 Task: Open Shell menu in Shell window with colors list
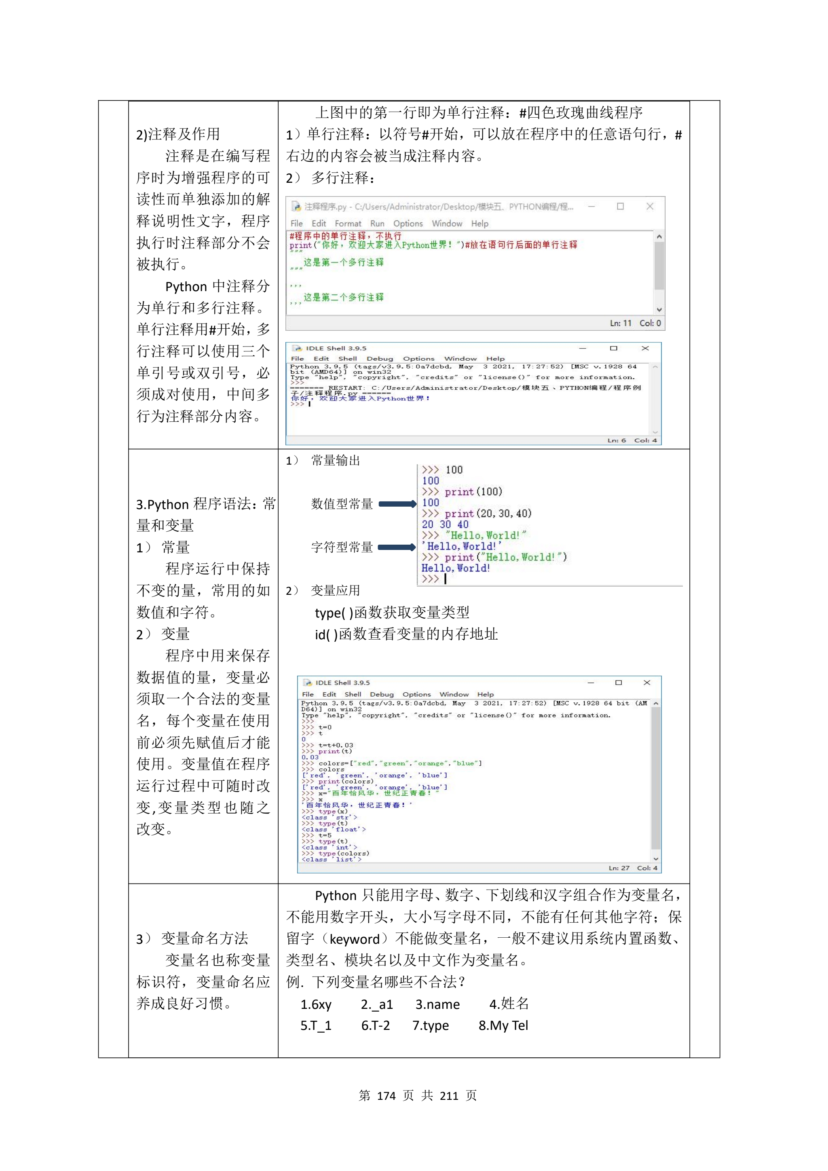(353, 694)
